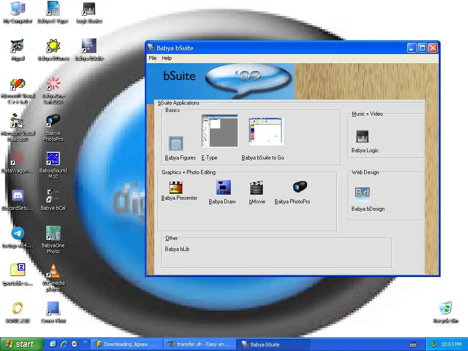Select Telegram tsetup-x64 desktop icon
This screenshot has width=468, height=351.
click(x=18, y=238)
